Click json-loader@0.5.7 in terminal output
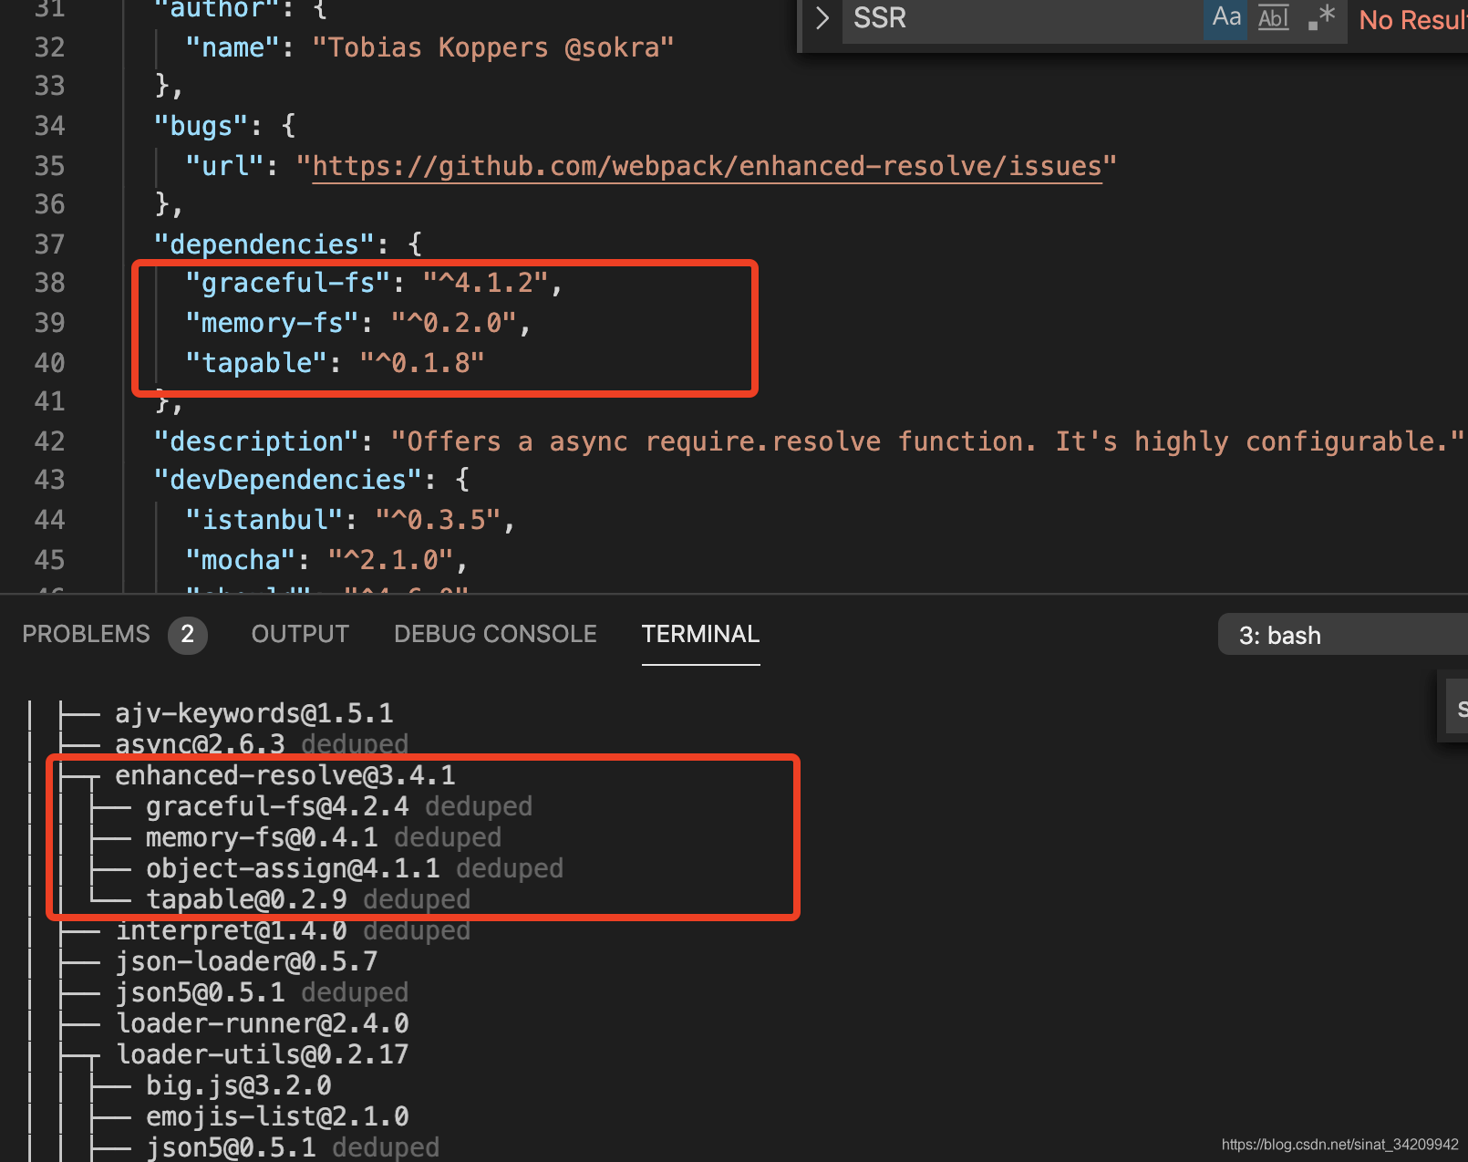The image size is (1468, 1162). [x=246, y=961]
